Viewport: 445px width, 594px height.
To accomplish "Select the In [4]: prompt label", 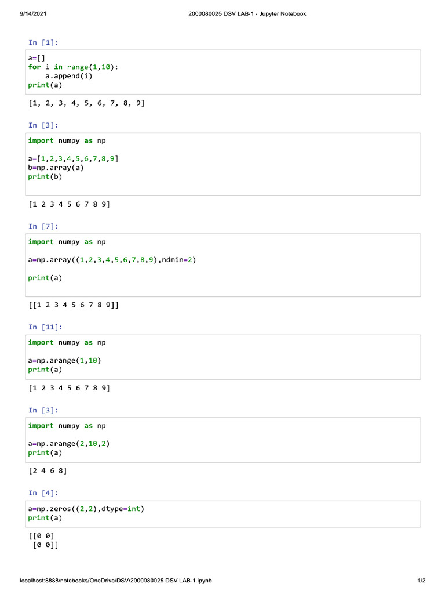I will [43, 493].
